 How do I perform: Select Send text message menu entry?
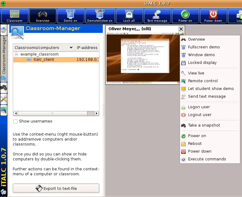[x=210, y=96]
